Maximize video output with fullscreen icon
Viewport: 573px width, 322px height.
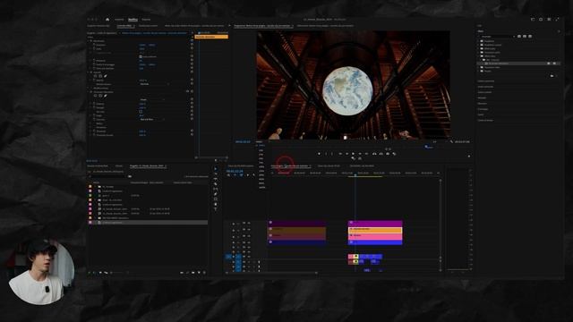pos(557,20)
